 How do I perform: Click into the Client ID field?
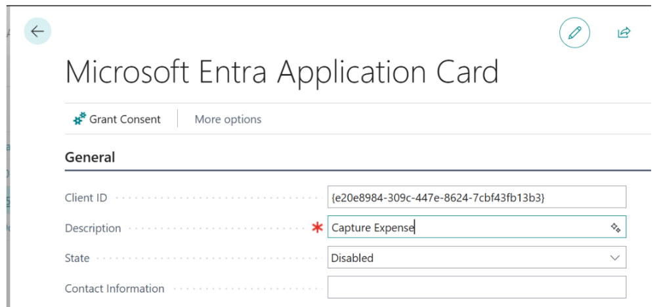[x=477, y=197]
